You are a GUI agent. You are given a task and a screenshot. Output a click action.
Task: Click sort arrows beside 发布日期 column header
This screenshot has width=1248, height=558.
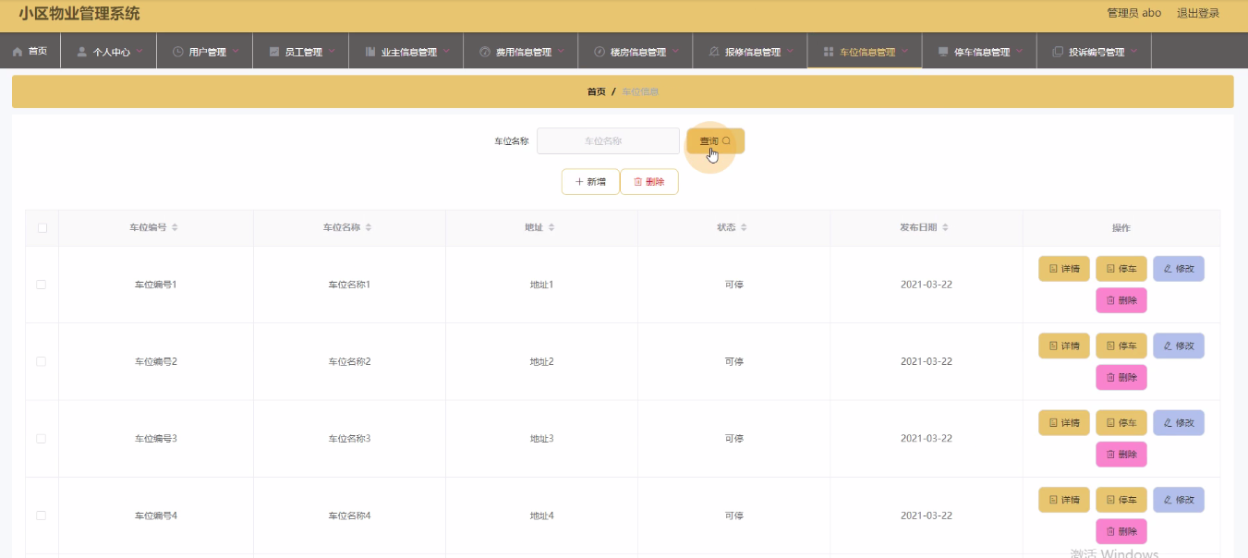pyautogui.click(x=945, y=227)
